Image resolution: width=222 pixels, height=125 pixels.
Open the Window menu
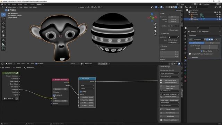pyautogui.click(x=20, y=4)
